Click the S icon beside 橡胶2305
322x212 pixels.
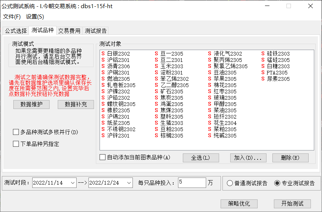pyautogui.click(x=103, y=110)
